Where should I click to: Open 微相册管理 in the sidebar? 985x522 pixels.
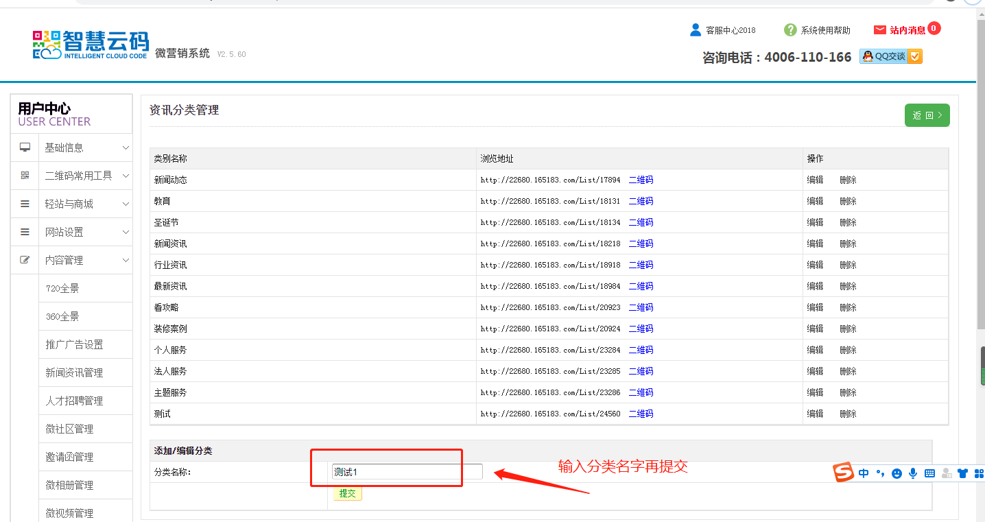coord(69,486)
